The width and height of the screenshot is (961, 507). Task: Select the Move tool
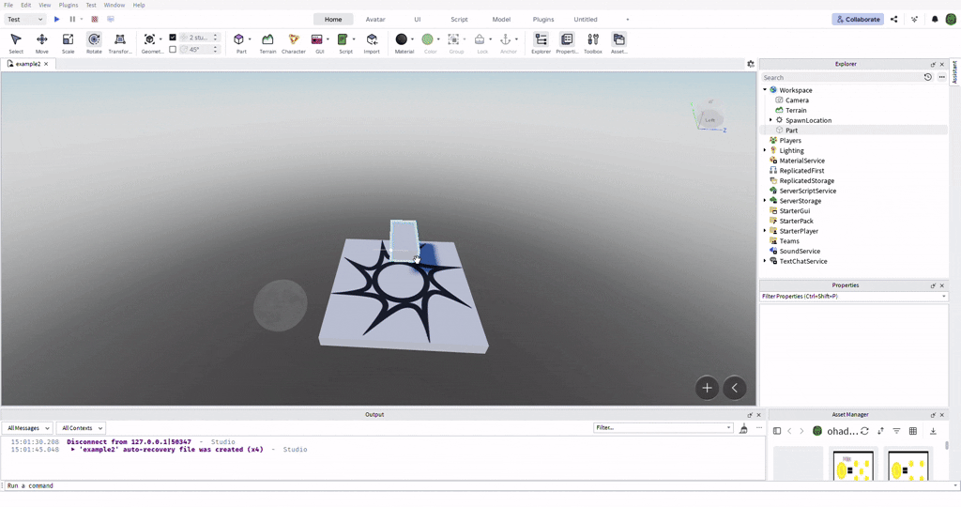click(x=41, y=42)
